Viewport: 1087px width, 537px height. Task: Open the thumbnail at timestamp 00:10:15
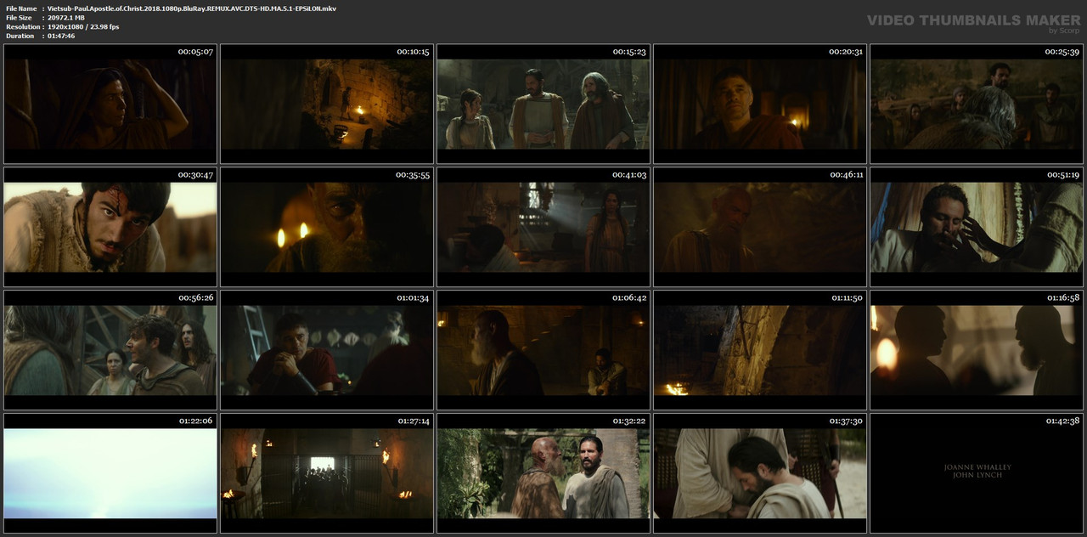327,104
